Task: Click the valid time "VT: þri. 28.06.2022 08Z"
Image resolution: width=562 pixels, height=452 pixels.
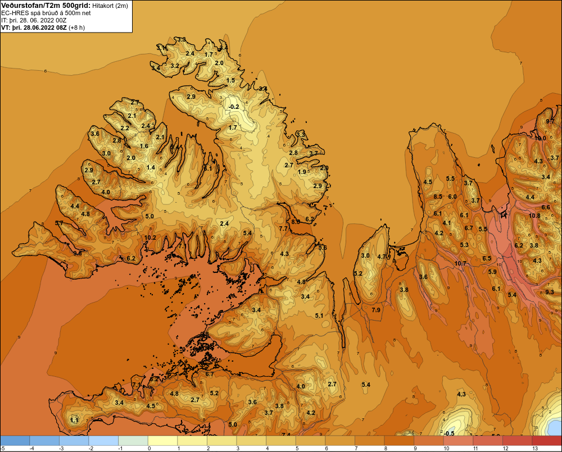Action: coord(34,28)
